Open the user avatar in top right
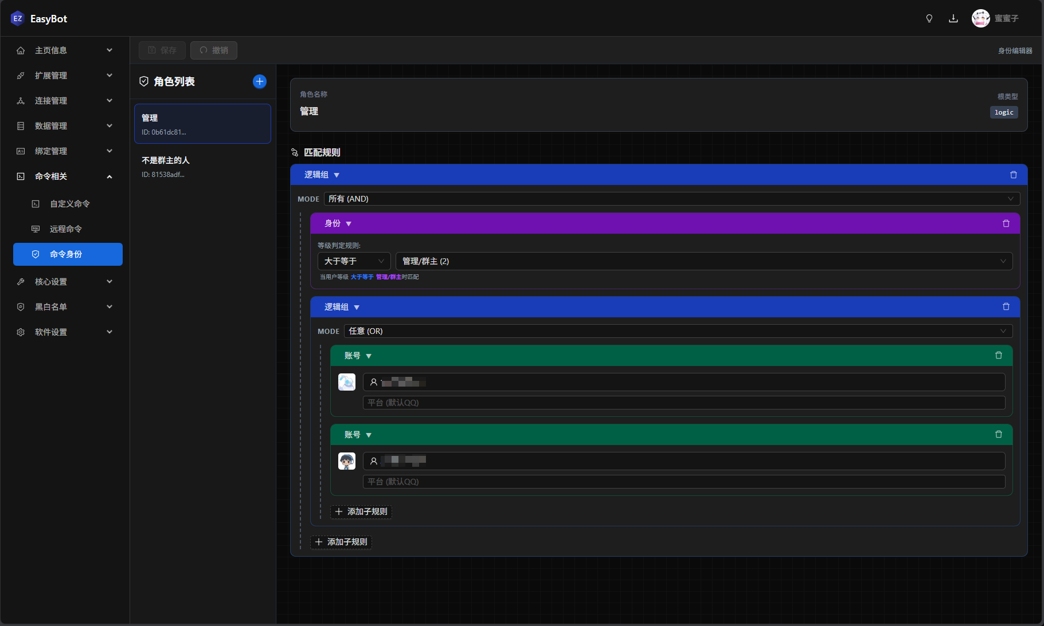The height and width of the screenshot is (626, 1044). (980, 18)
